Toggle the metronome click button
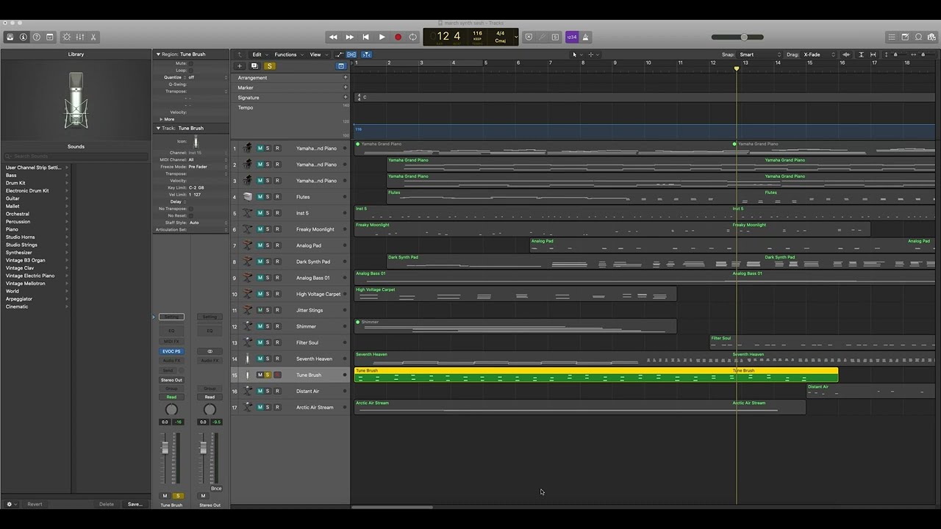941x529 pixels. [x=586, y=37]
